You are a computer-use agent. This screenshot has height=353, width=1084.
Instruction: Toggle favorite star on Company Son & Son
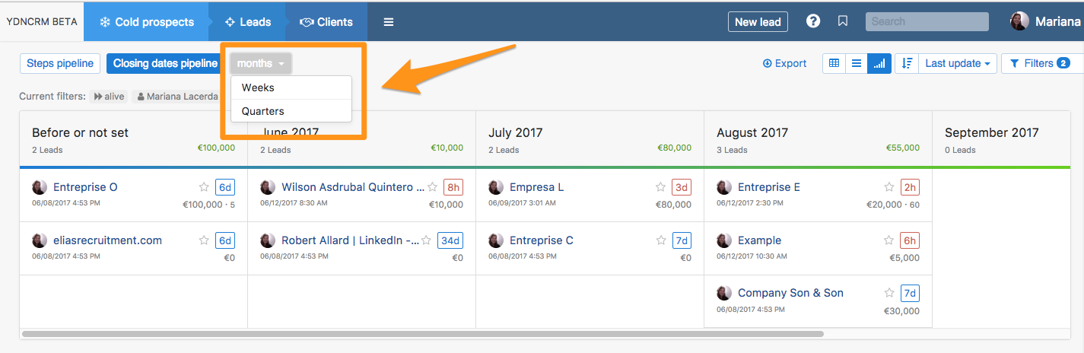[888, 293]
